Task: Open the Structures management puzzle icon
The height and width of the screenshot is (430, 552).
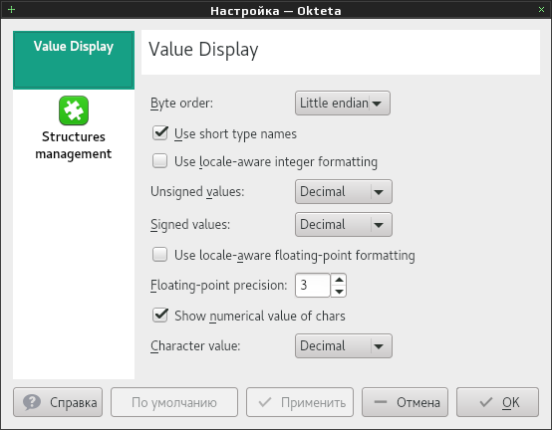Action: click(74, 110)
